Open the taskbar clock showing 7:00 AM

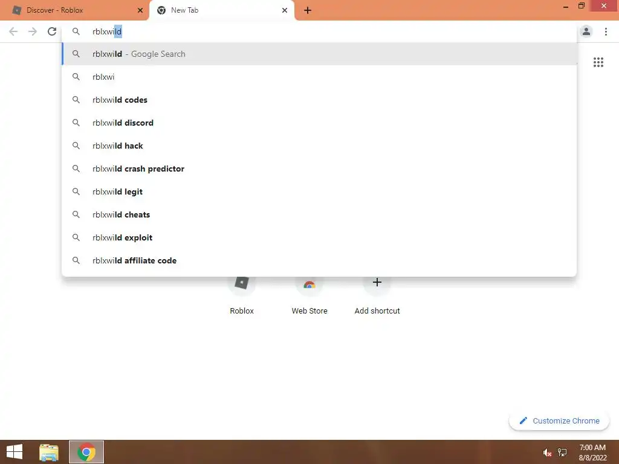coord(592,453)
